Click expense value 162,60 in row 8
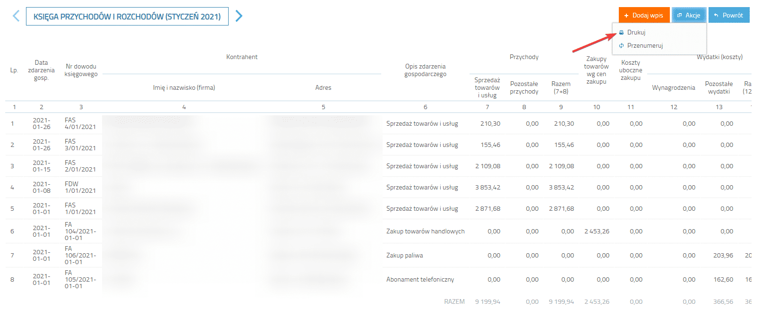This screenshot has height=309, width=761. pos(723,279)
